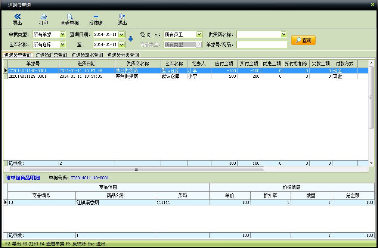Click the 预付款扣除 column header

[296, 63]
